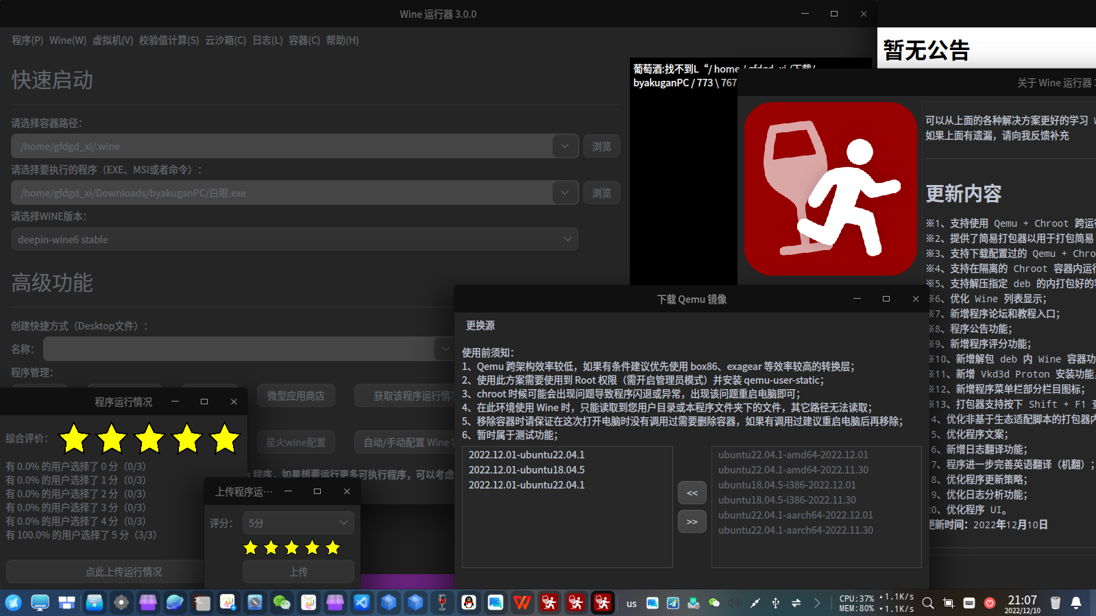The width and height of the screenshot is (1096, 616).
Task: Select 2022.12.01-ubuntu18.04.5 in left list
Action: pyautogui.click(x=567, y=469)
